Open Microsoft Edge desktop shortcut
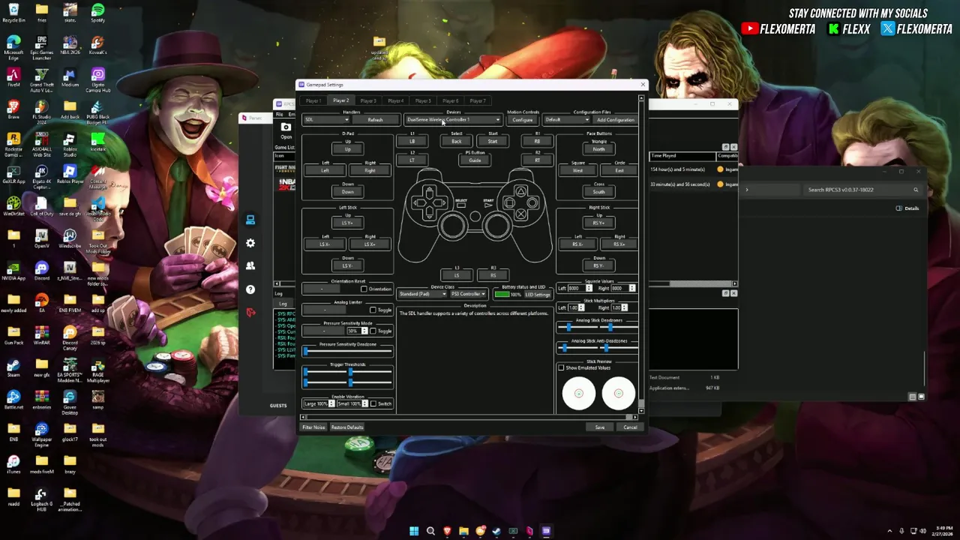The width and height of the screenshot is (960, 540). tap(13, 46)
